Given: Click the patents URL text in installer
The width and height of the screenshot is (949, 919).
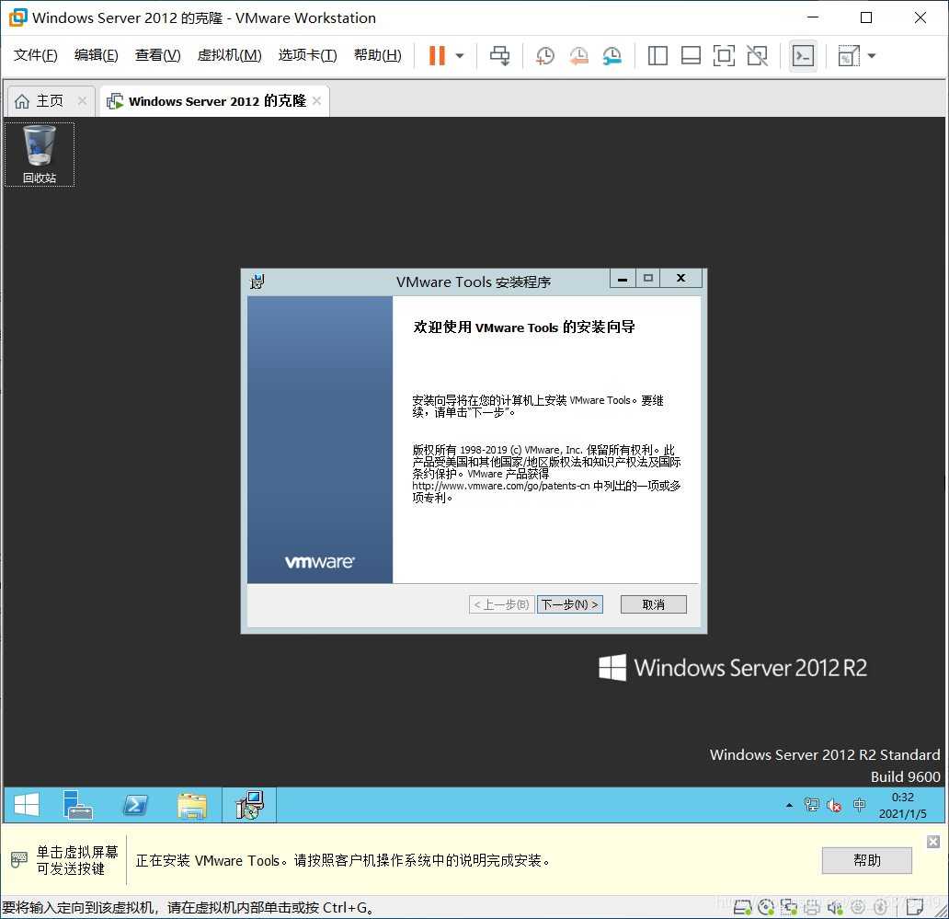Looking at the screenshot, I should coord(501,486).
